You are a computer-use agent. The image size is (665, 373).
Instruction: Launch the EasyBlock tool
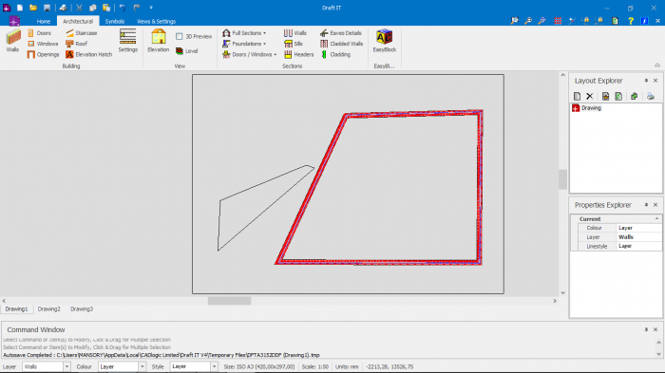[x=384, y=41]
